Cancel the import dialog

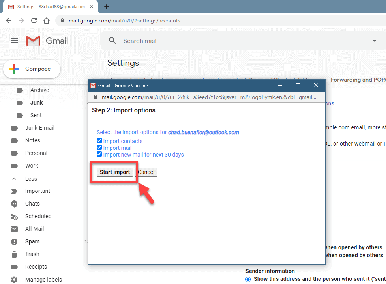pos(146,172)
